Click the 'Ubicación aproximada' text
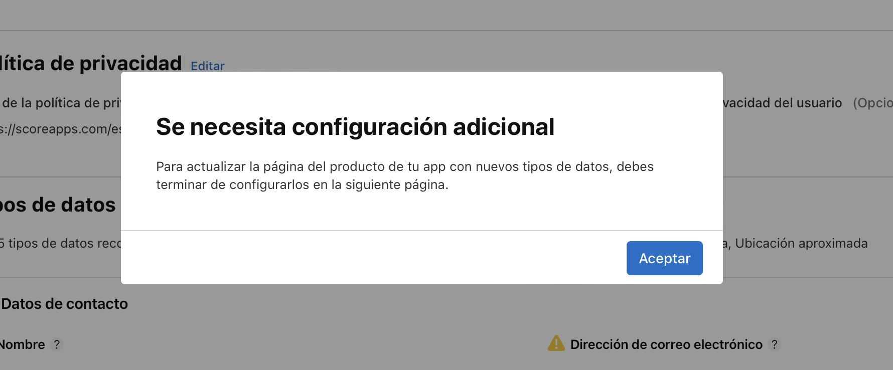Image resolution: width=893 pixels, height=370 pixels. [x=801, y=243]
